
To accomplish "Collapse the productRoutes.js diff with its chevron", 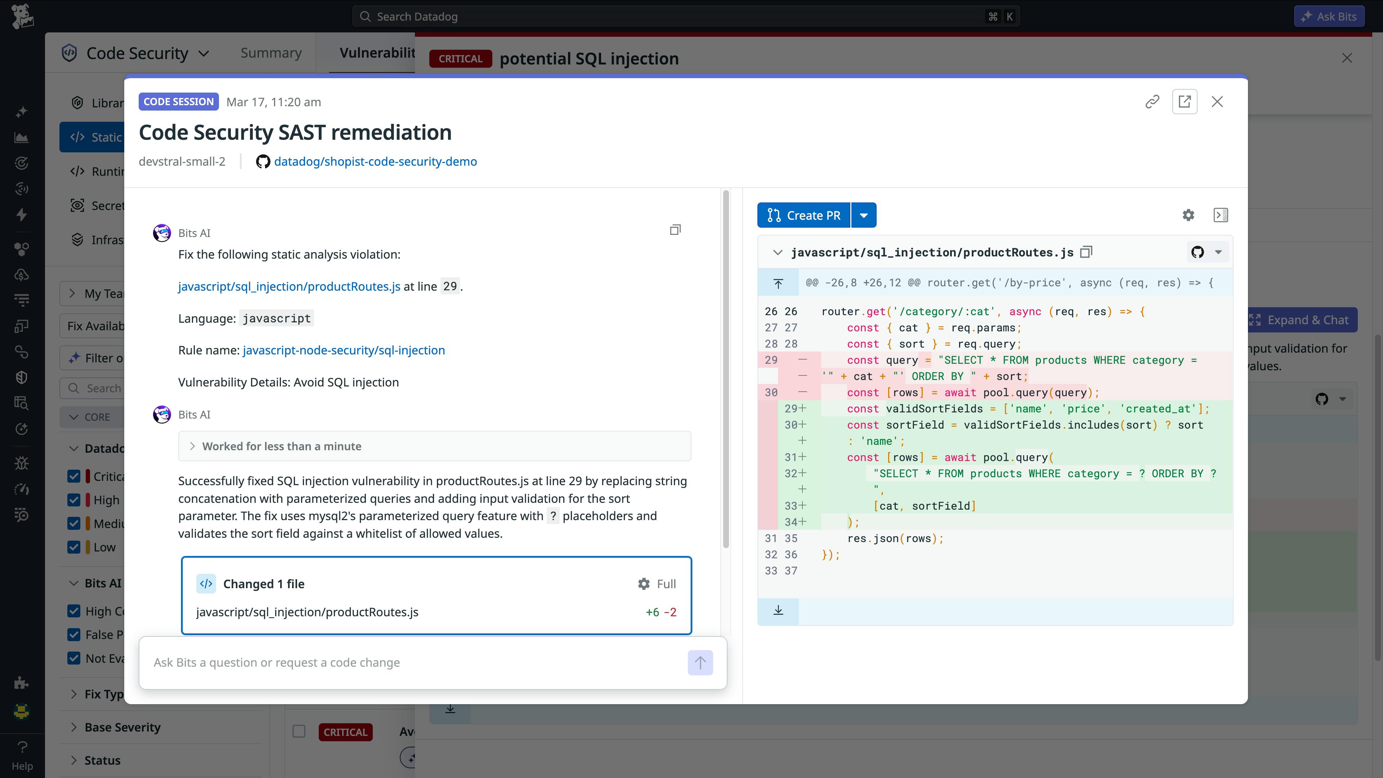I will click(x=778, y=252).
